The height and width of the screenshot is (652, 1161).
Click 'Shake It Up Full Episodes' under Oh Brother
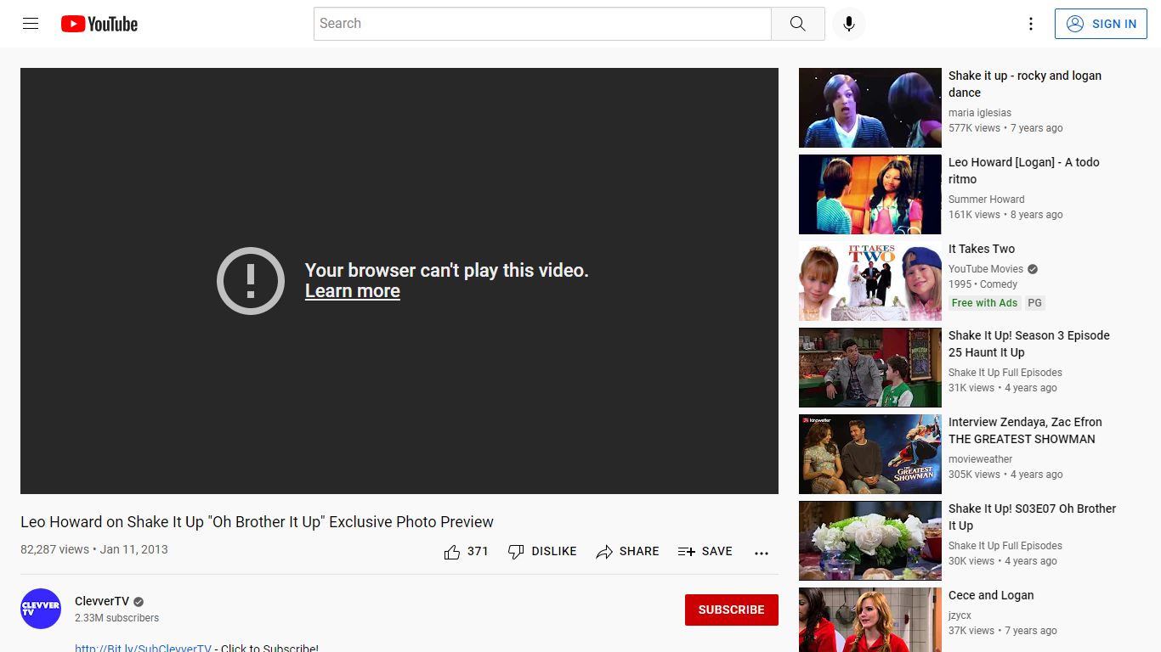[1005, 546]
